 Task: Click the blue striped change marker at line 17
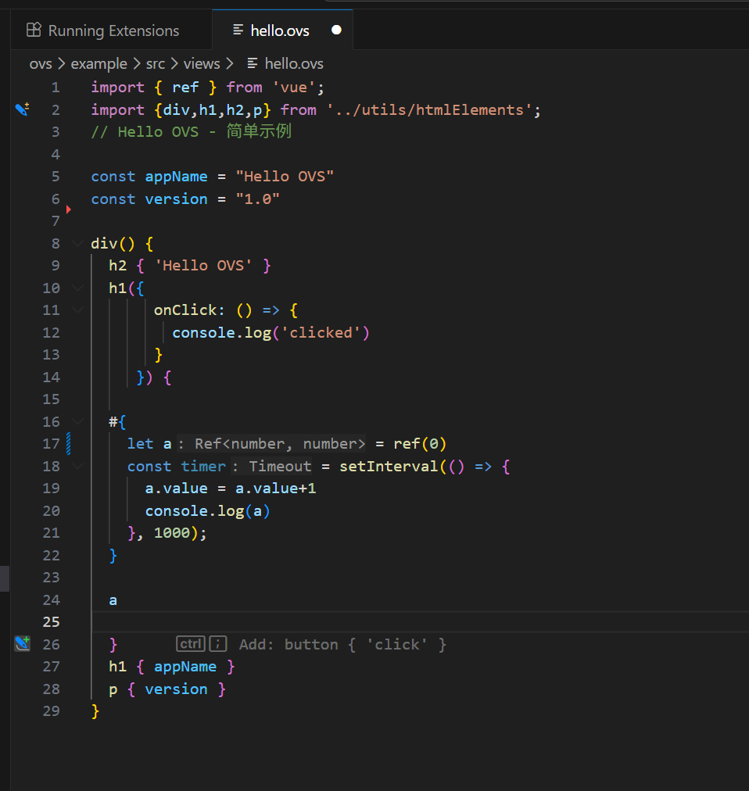pos(69,444)
